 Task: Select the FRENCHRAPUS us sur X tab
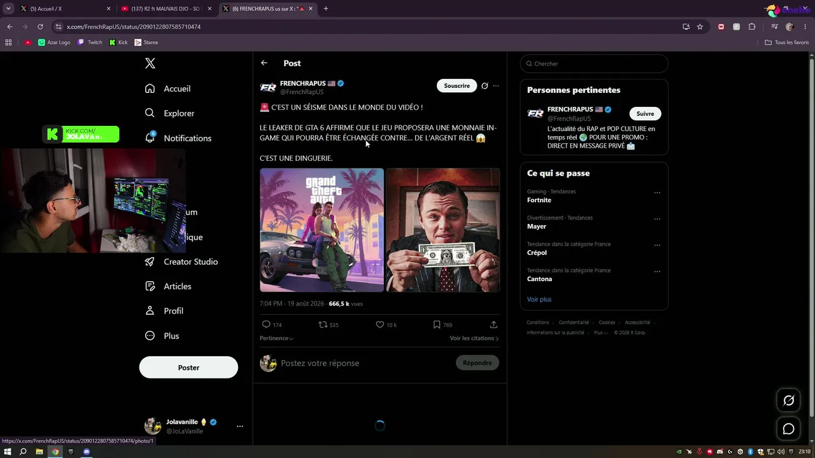click(x=267, y=9)
